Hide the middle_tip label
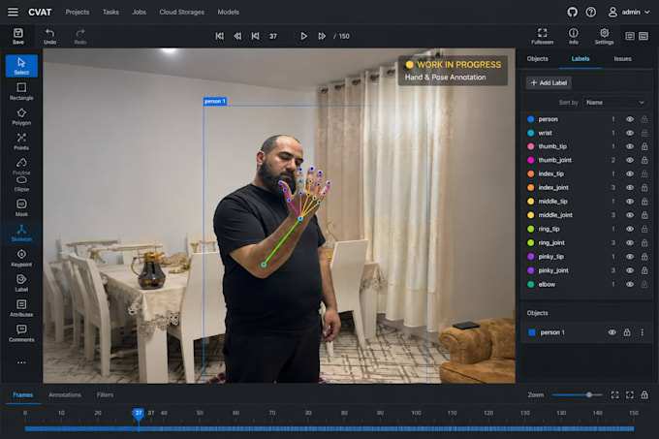The height and width of the screenshot is (439, 659). [x=630, y=202]
